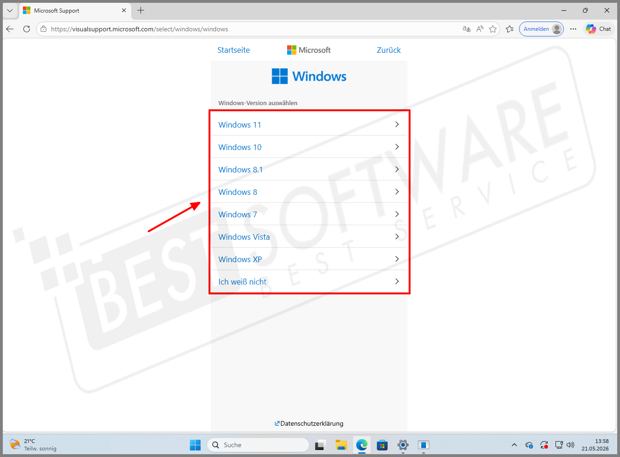The width and height of the screenshot is (620, 457).
Task: Open the weather widget showing 21°C
Action: [x=33, y=445]
